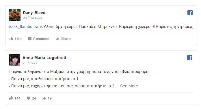The image size is (201, 109).
Task: Click the thumbs-up icon next to 144
Action: pyautogui.click(x=11, y=98)
